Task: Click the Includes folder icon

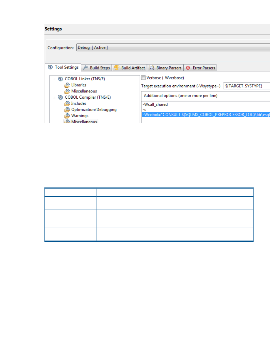Action: pyautogui.click(x=67, y=103)
